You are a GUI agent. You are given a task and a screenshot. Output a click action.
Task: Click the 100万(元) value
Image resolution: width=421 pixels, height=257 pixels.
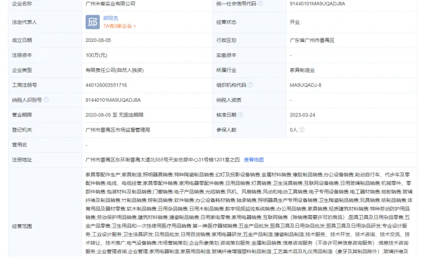click(x=96, y=55)
